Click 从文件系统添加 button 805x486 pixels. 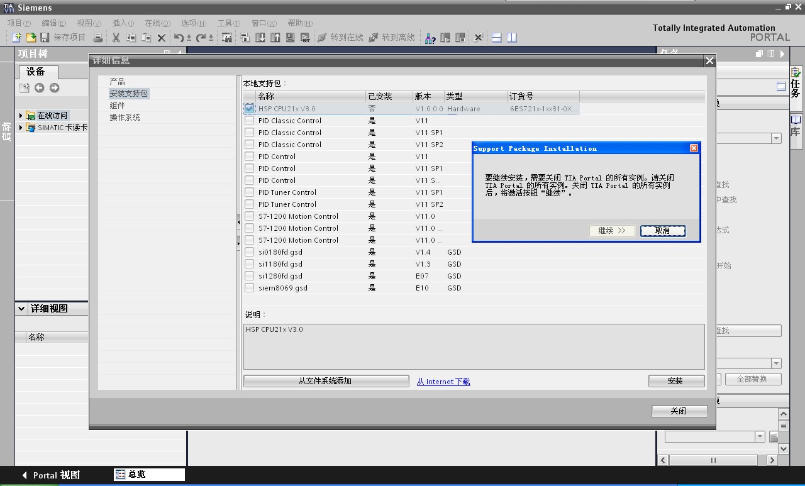326,381
